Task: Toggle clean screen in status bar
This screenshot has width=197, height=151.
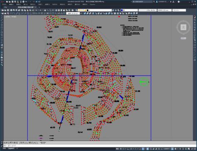Action: (192, 149)
